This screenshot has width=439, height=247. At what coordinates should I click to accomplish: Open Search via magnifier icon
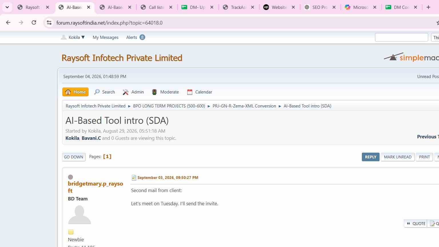[97, 92]
